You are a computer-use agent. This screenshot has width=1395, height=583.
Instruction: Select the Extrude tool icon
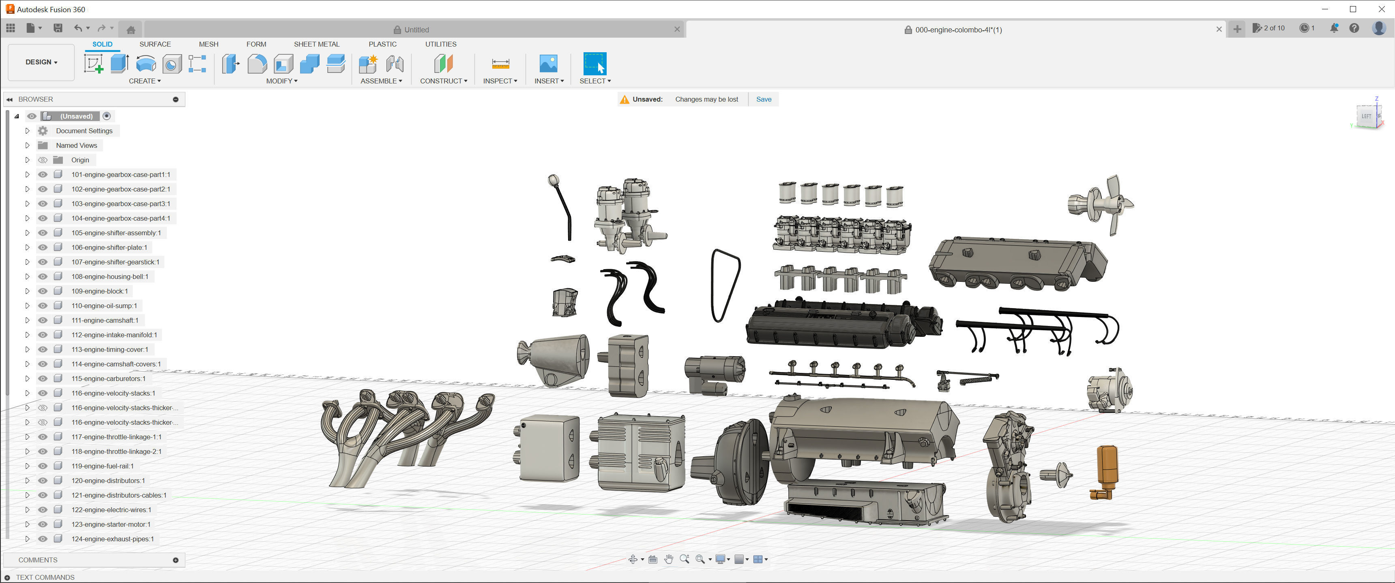click(x=119, y=64)
